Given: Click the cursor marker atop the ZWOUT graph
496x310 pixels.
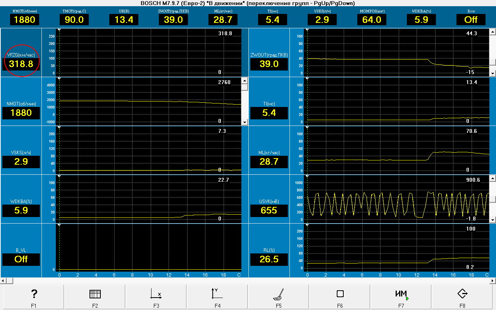Looking at the screenshot, I should pyautogui.click(x=307, y=29).
